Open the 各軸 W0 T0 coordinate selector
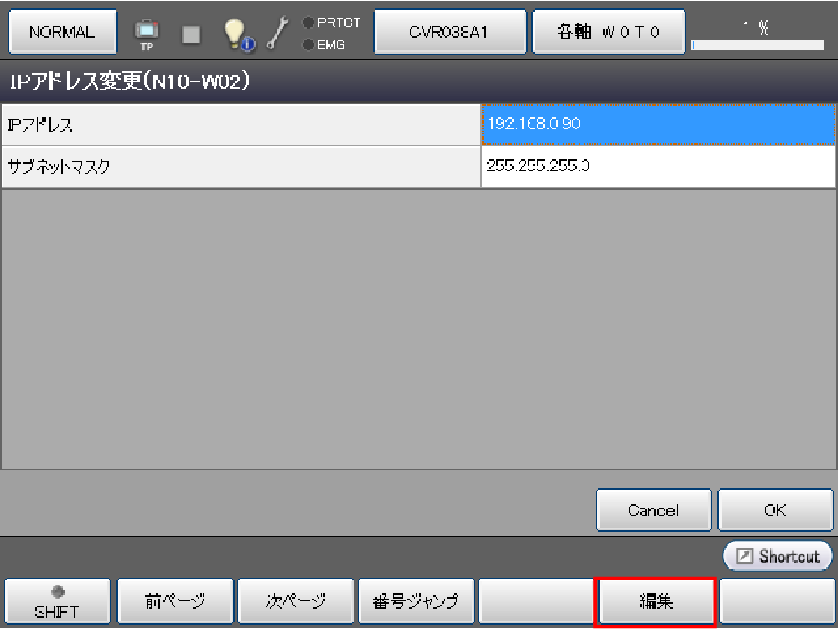This screenshot has height=629, width=838. click(x=608, y=32)
